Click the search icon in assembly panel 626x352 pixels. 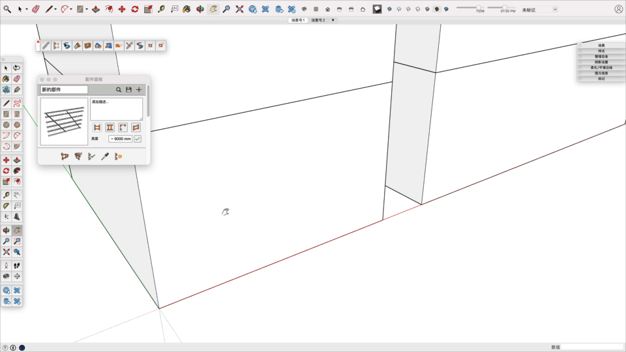coord(119,90)
